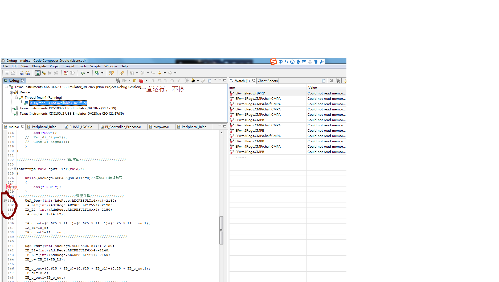The height and width of the screenshot is (282, 499).
Task: Open the reset options dropdown in Debug view
Action: [198, 81]
